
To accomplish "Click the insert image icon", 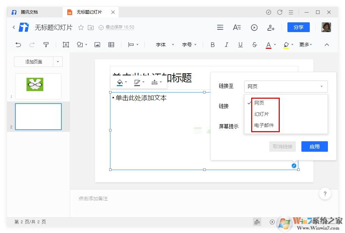I will tap(97, 45).
